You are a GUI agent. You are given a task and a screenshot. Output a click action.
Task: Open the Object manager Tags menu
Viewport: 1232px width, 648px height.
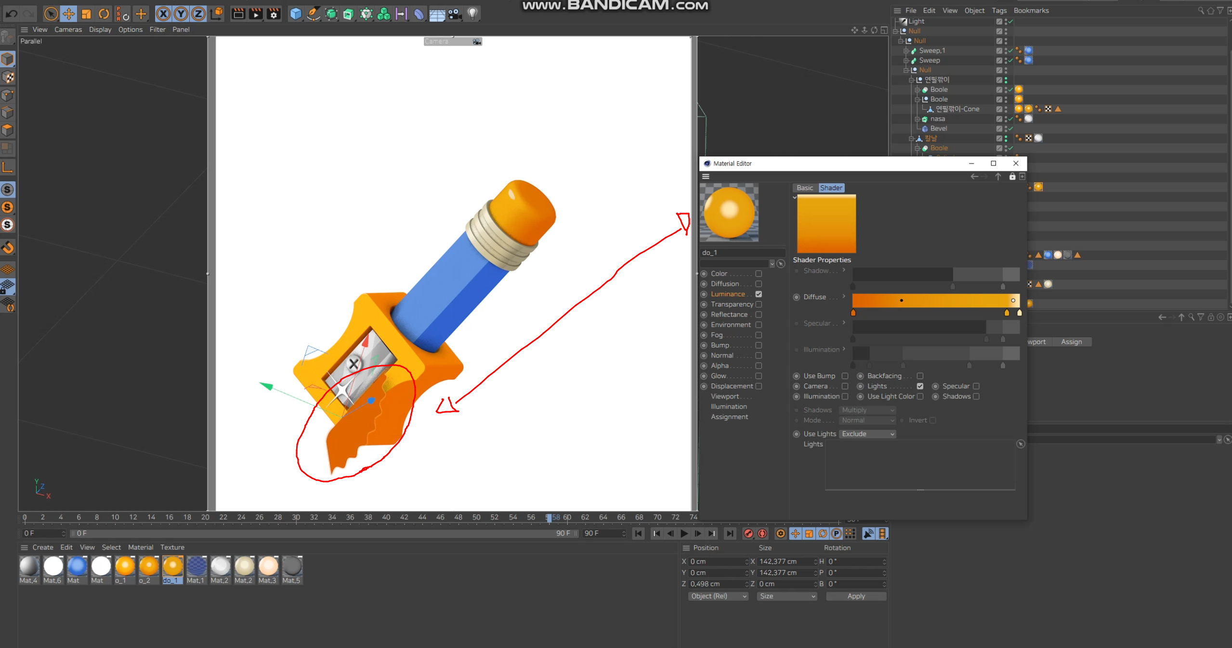click(x=999, y=11)
